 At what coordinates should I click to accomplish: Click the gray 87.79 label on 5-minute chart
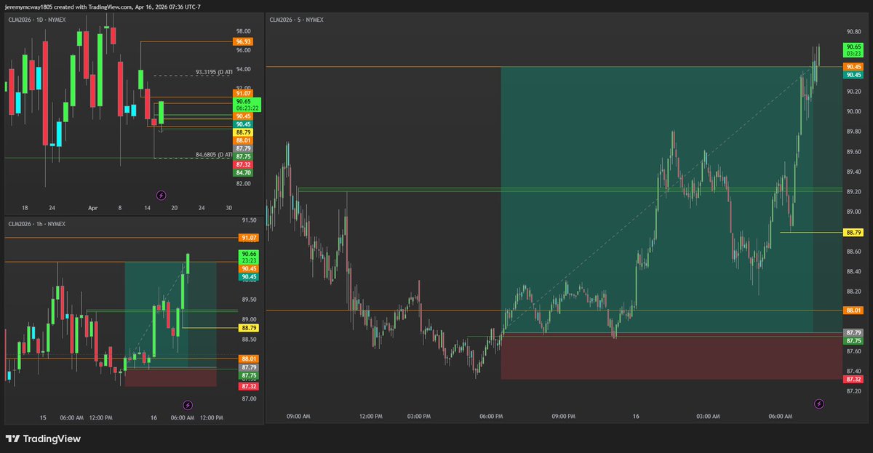tap(853, 332)
